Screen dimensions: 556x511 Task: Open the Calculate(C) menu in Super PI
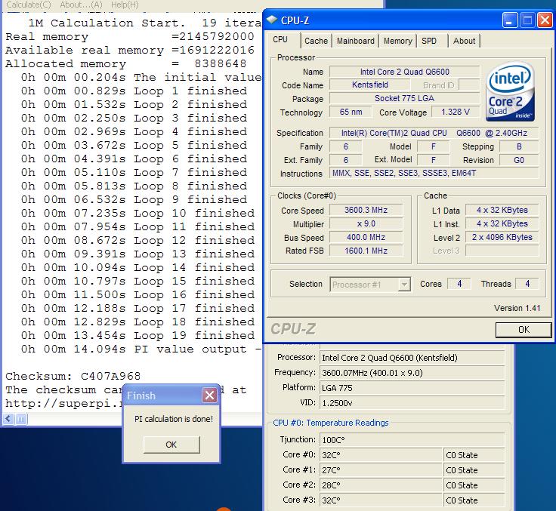[x=29, y=5]
